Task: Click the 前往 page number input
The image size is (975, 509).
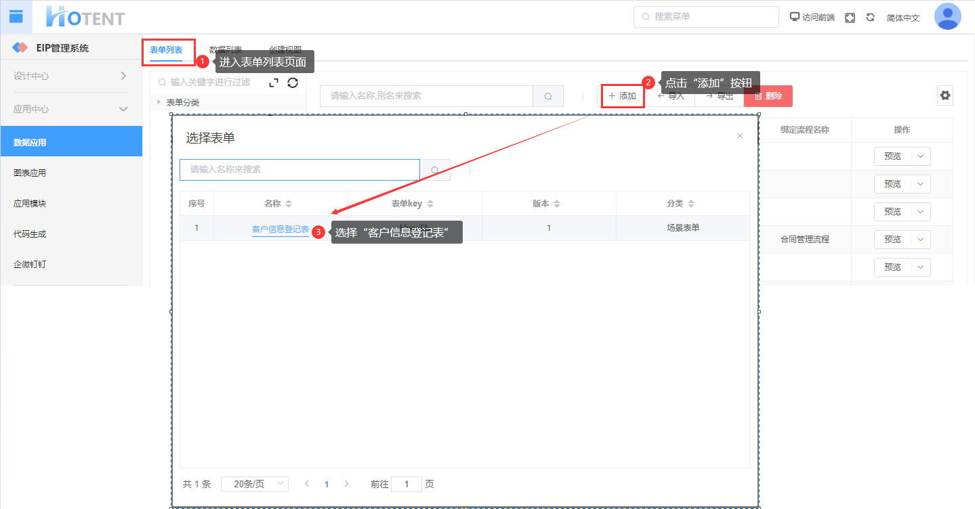Action: pyautogui.click(x=407, y=484)
